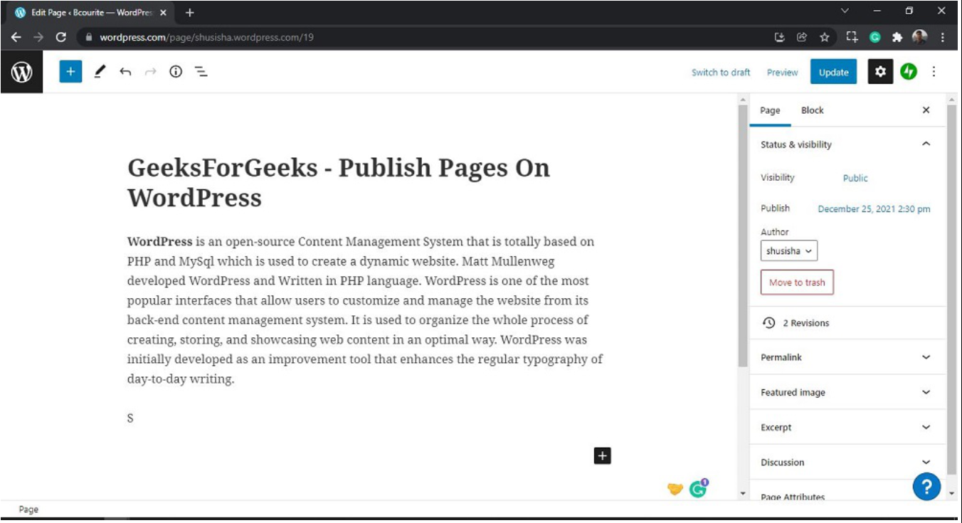Image resolution: width=962 pixels, height=523 pixels.
Task: Click the Page breadcrumb in the footer
Action: 28,509
